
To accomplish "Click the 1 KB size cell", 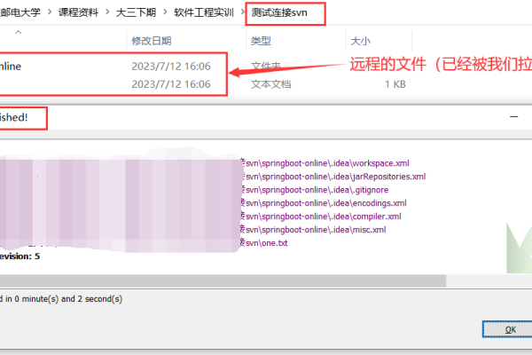I will (395, 84).
